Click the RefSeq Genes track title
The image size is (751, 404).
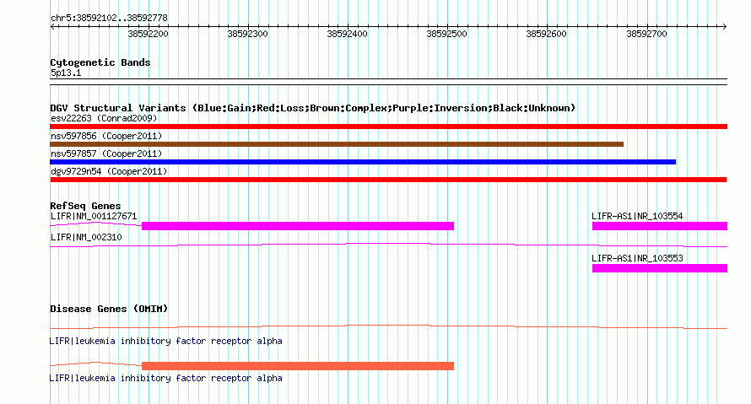click(x=85, y=206)
